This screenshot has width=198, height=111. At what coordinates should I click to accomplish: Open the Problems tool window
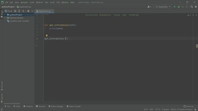tap(28, 106)
